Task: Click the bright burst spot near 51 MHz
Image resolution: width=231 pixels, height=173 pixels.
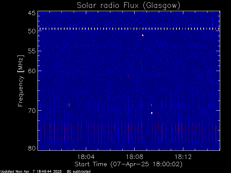Action: pyautogui.click(x=143, y=35)
